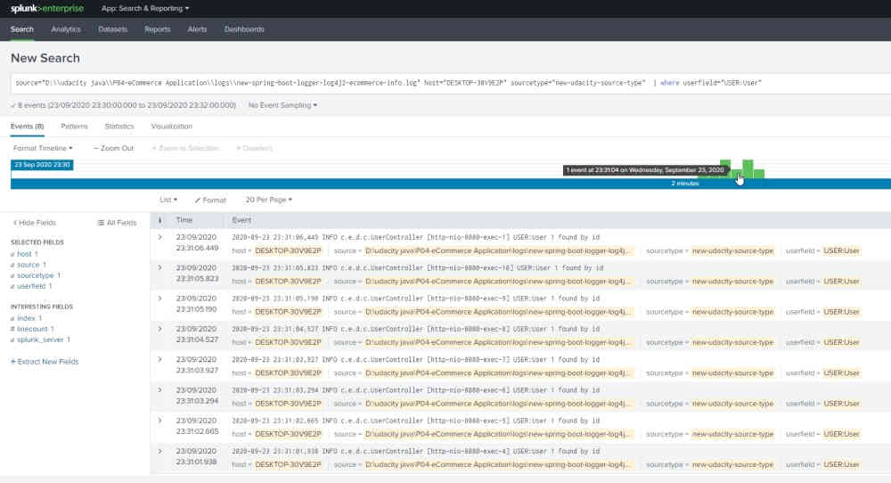Select the linecount interesting field

click(32, 329)
